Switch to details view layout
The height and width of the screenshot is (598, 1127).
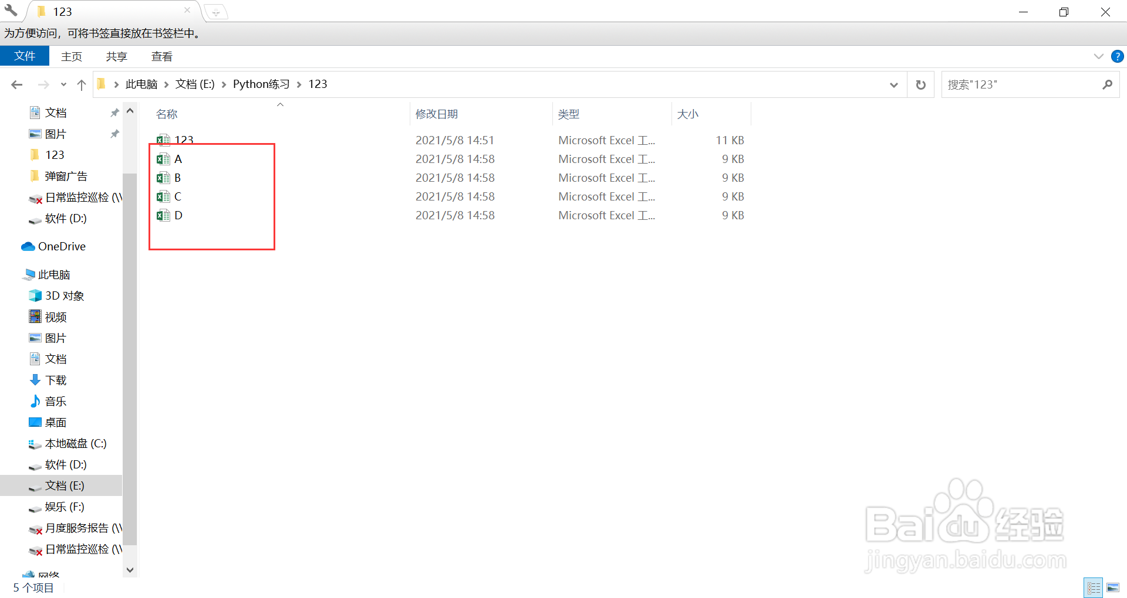pos(1094,588)
